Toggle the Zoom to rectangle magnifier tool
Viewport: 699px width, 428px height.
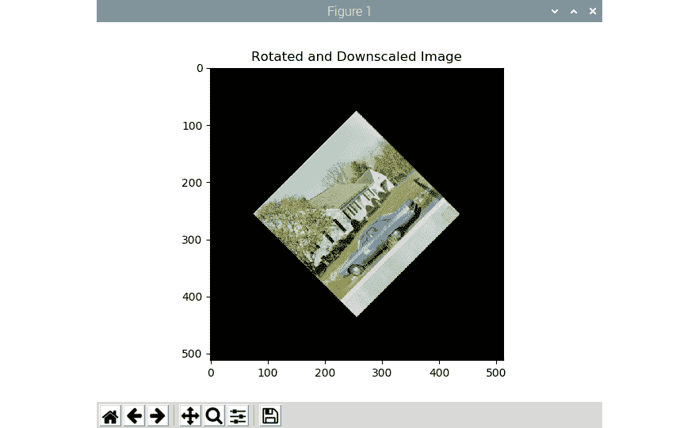click(214, 415)
